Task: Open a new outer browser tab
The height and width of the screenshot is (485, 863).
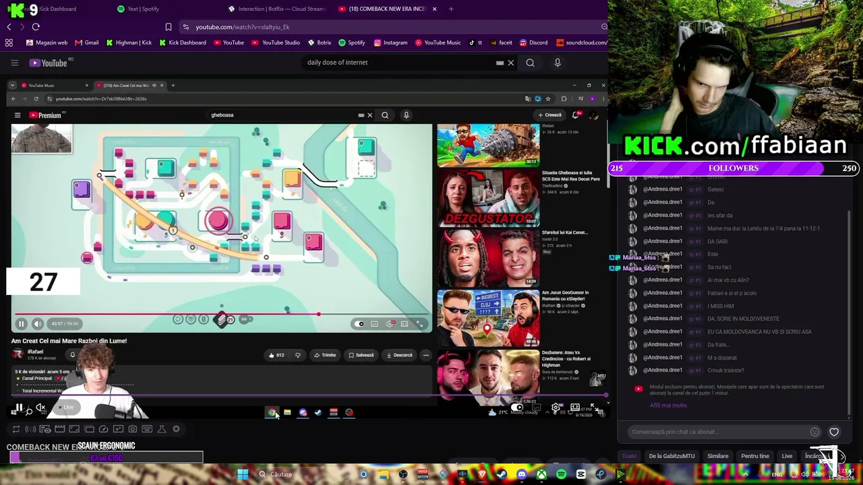Action: point(451,9)
